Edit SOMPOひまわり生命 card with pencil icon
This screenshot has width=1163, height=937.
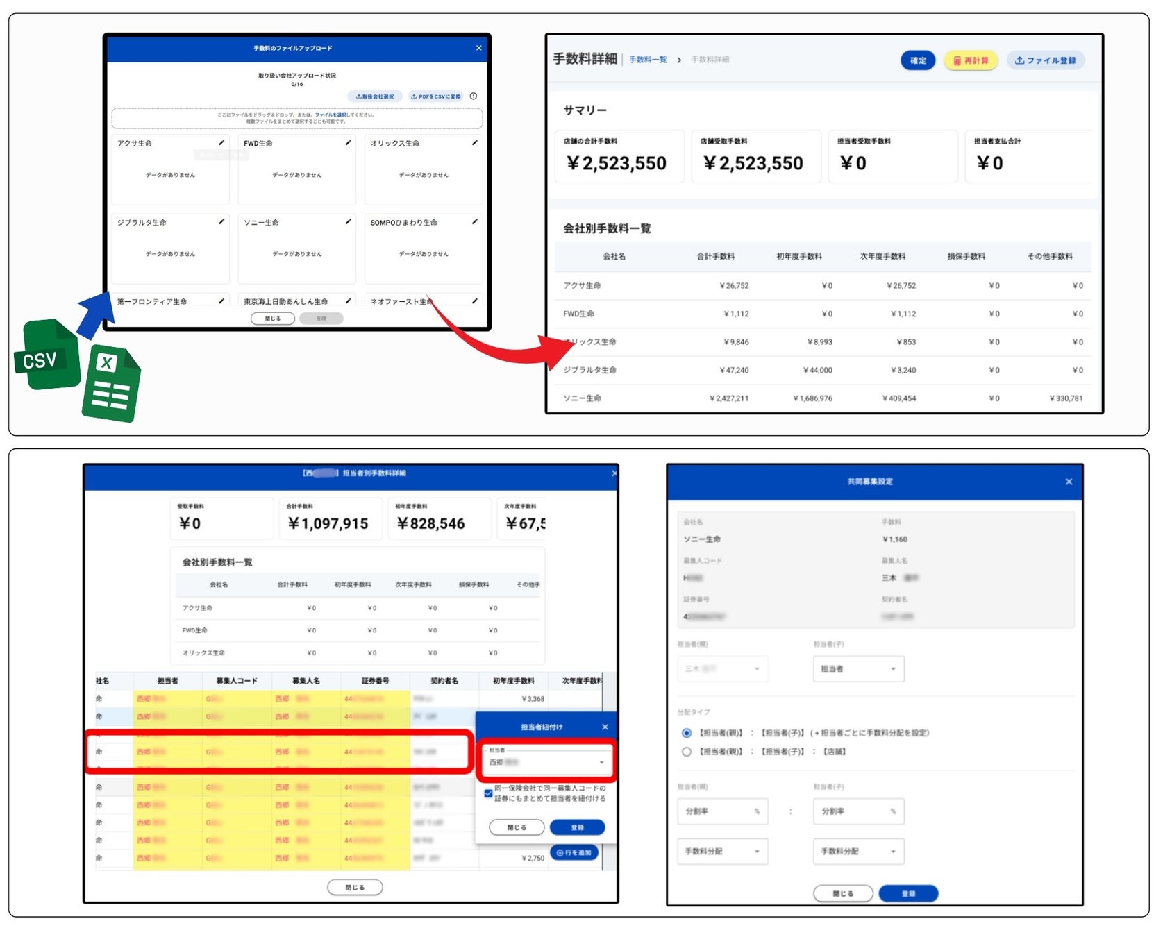(474, 222)
